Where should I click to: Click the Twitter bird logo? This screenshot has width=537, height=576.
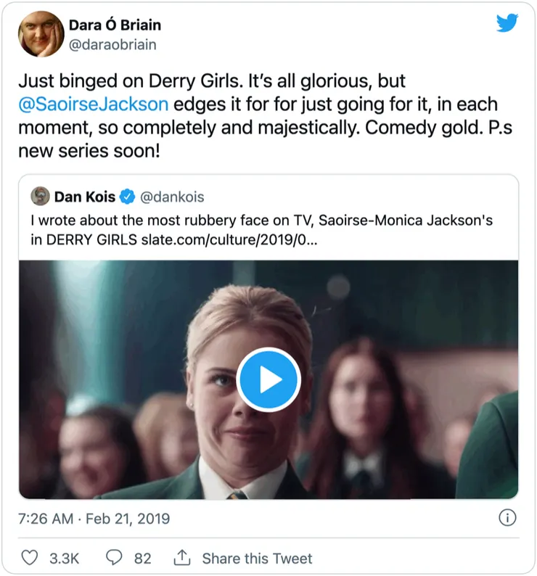click(x=507, y=23)
